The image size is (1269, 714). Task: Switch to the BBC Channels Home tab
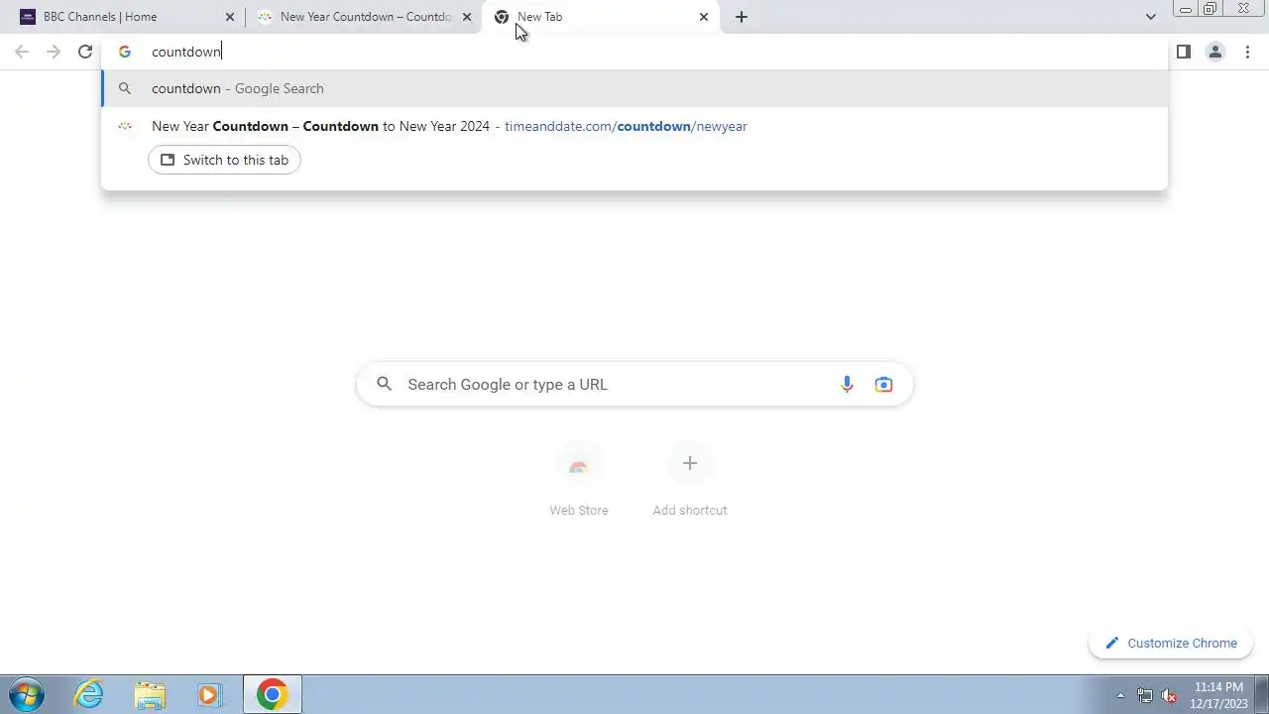[128, 17]
